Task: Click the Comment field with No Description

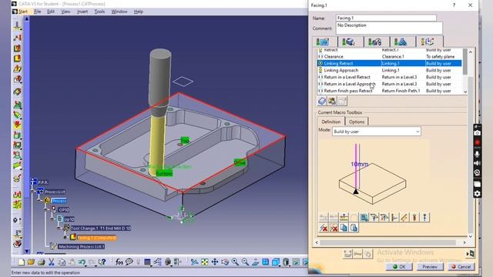Action: pyautogui.click(x=389, y=28)
